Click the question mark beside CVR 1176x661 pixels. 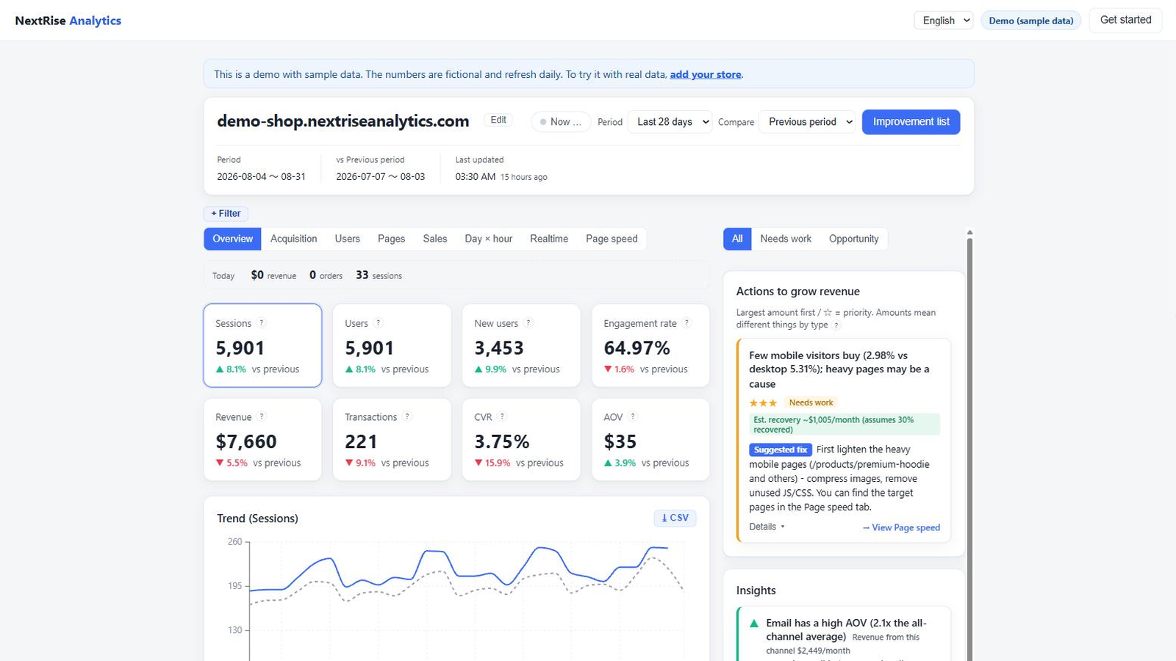[x=502, y=416]
